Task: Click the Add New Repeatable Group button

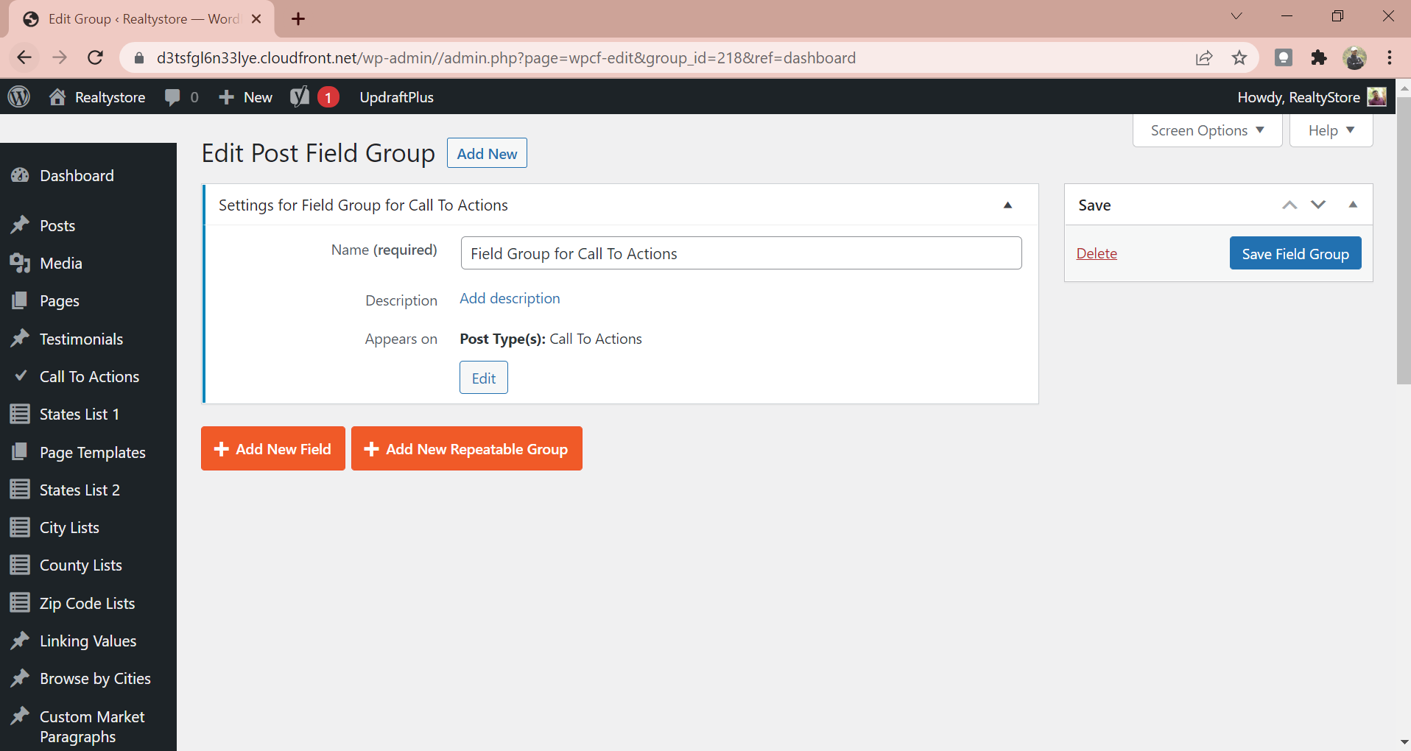Action: [x=467, y=448]
